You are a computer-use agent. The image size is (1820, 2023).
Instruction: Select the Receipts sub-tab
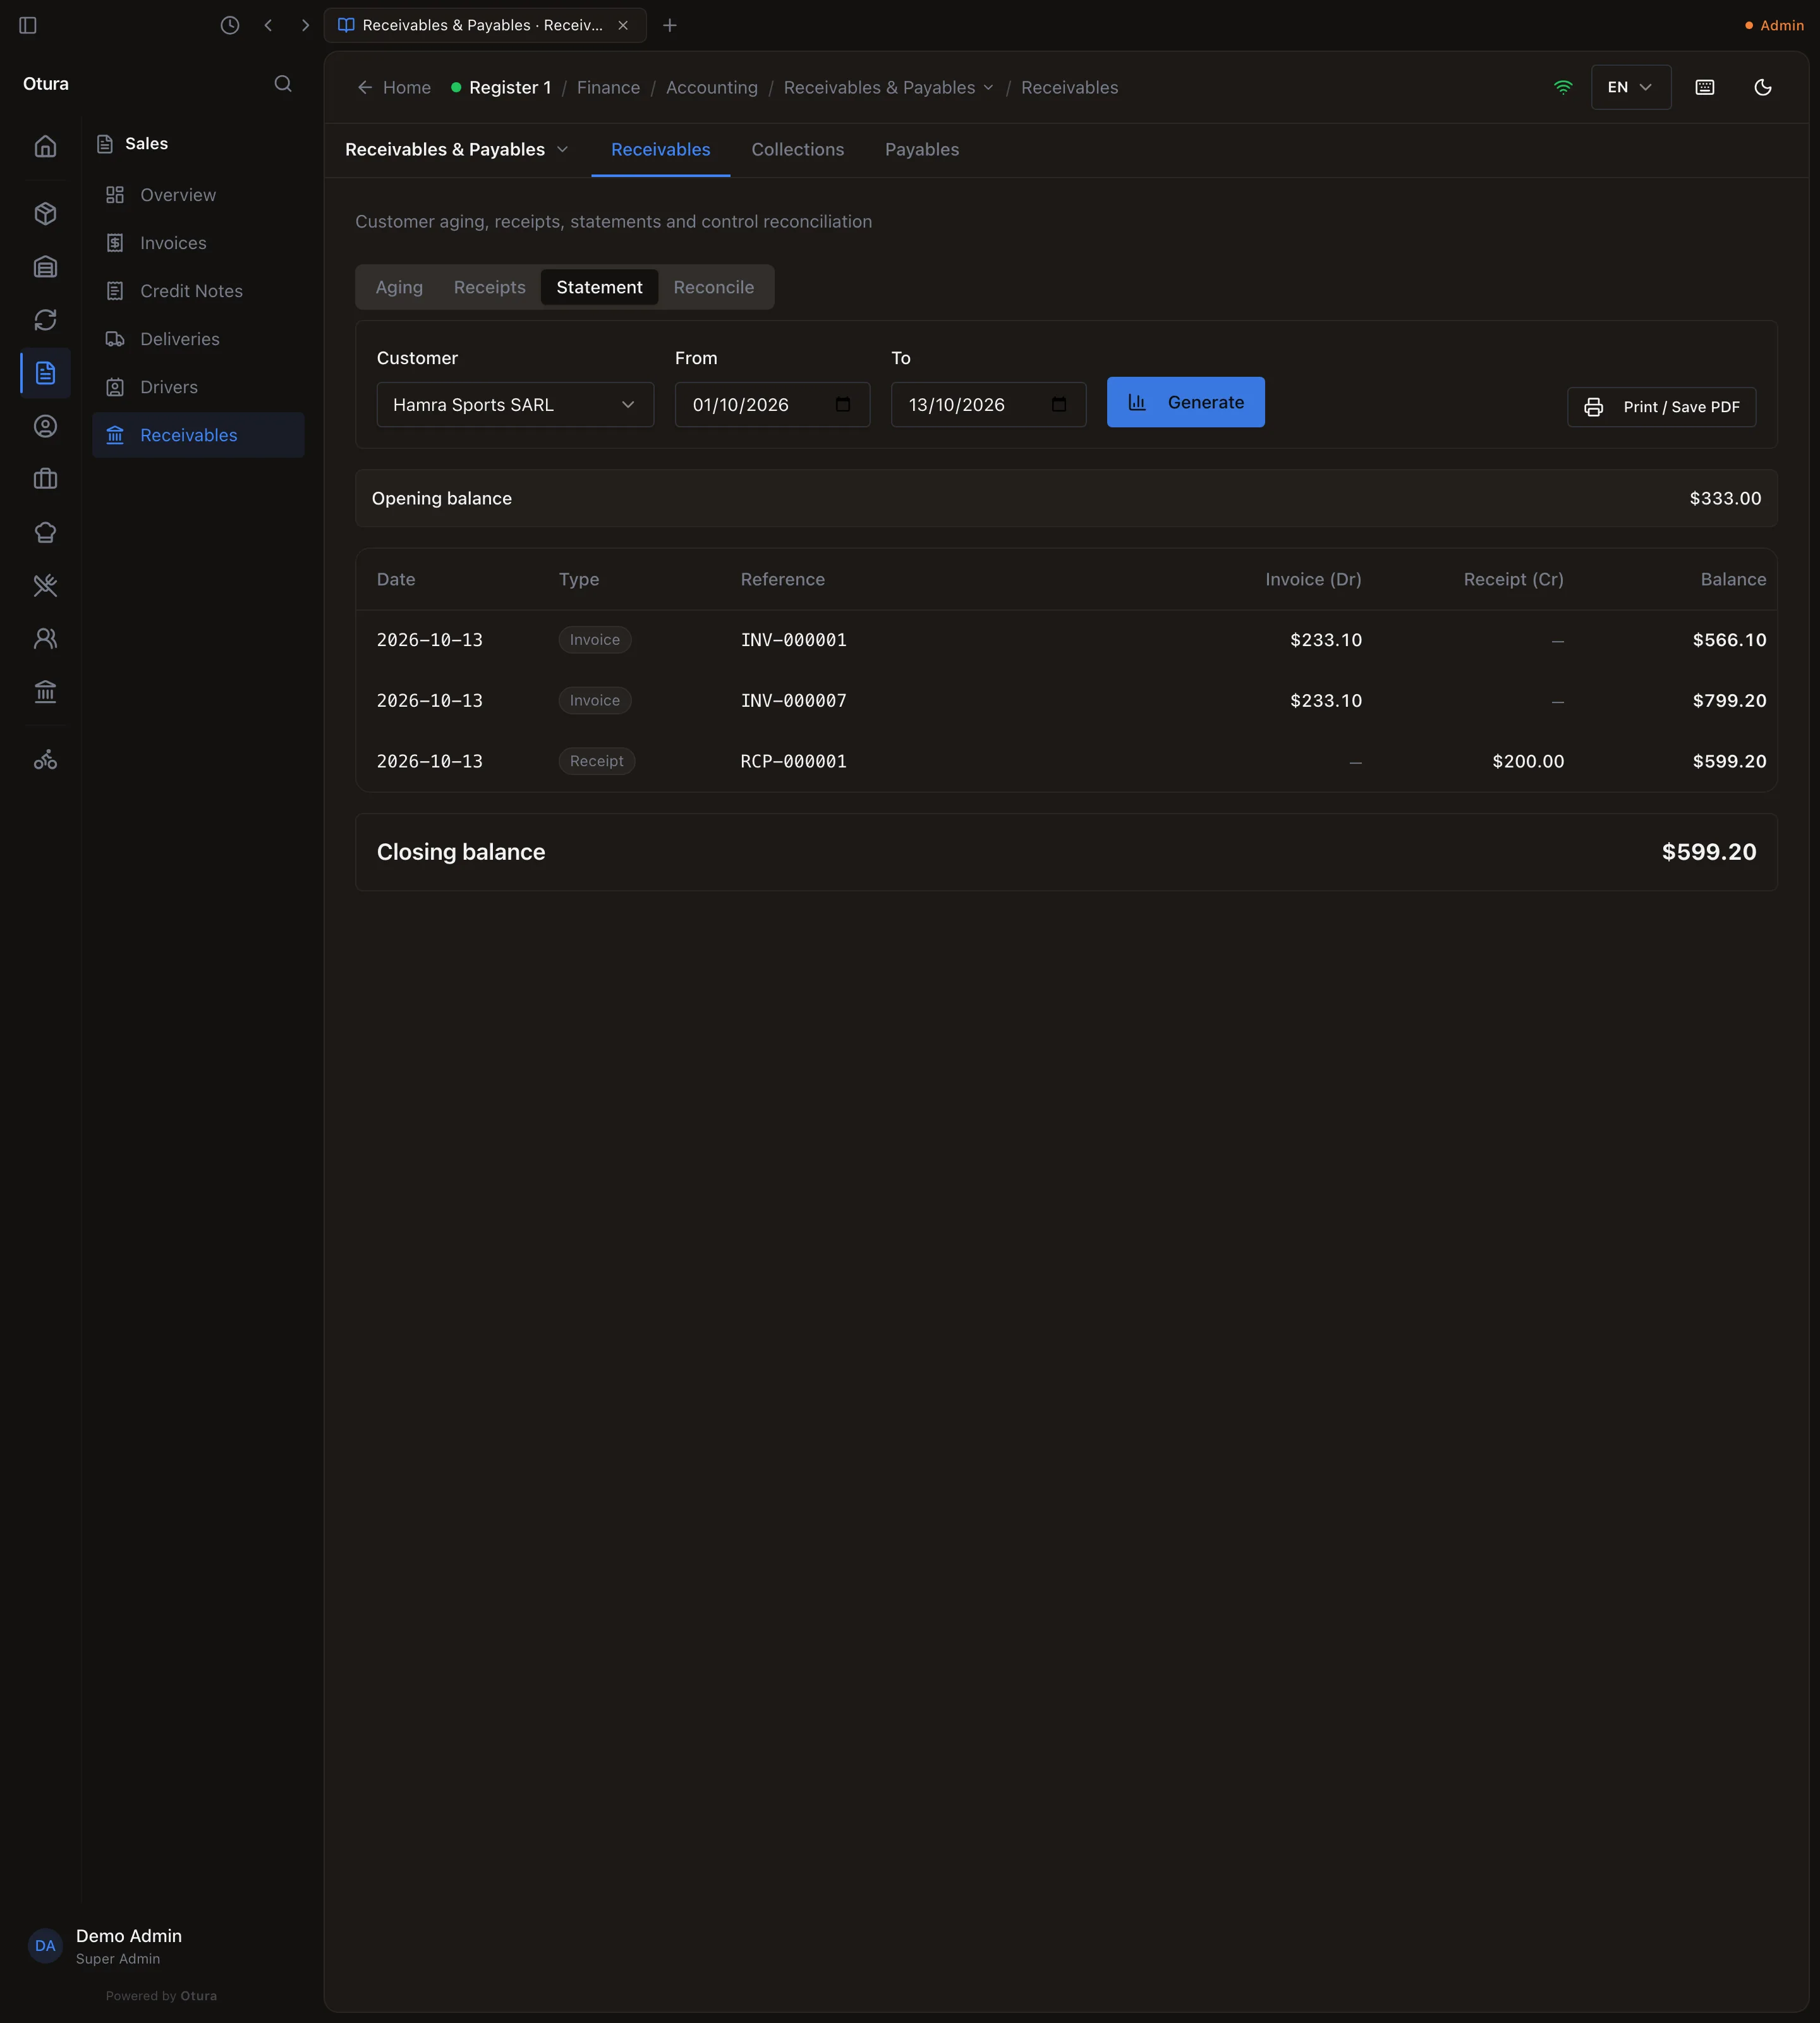489,287
